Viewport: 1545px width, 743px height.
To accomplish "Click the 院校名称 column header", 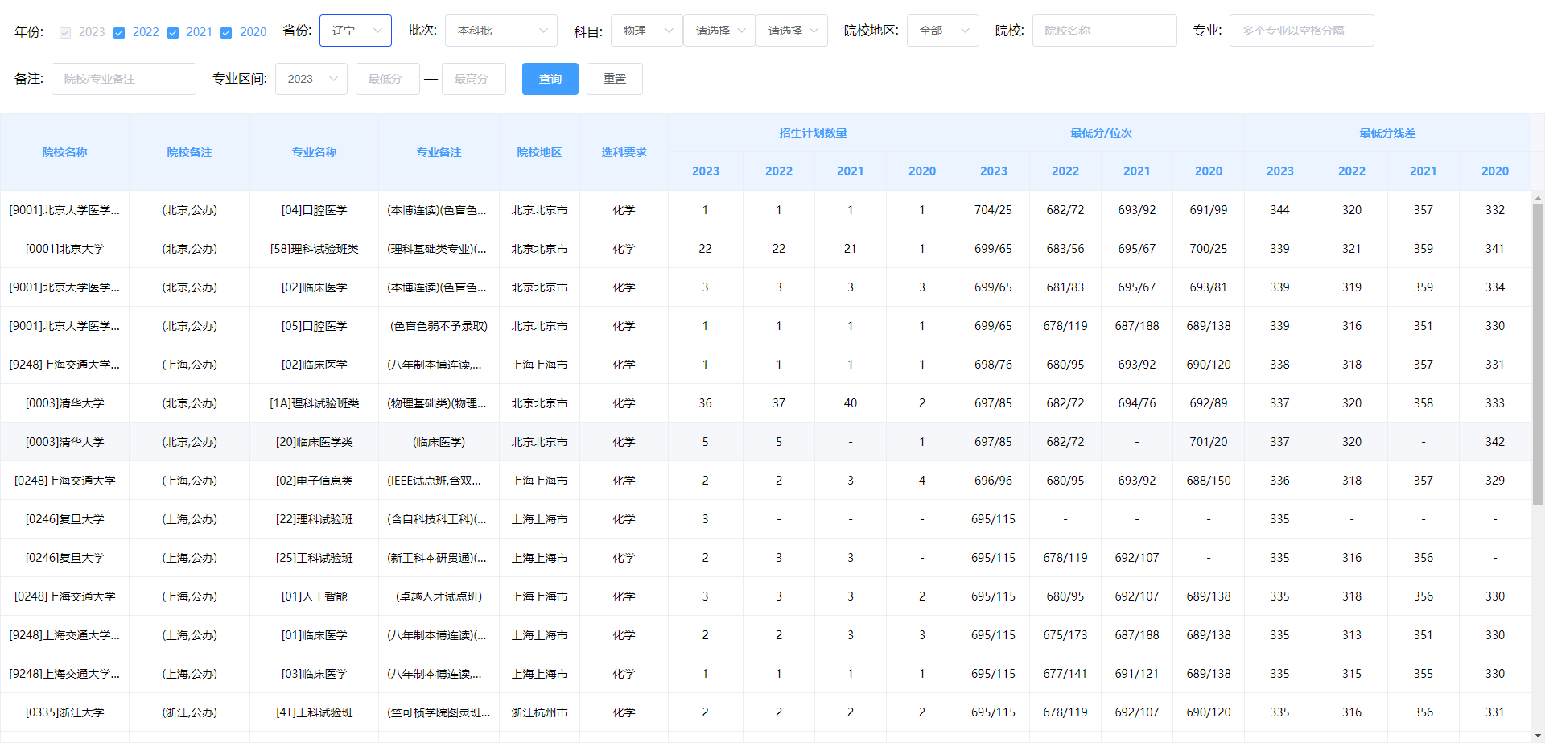I will tap(64, 151).
